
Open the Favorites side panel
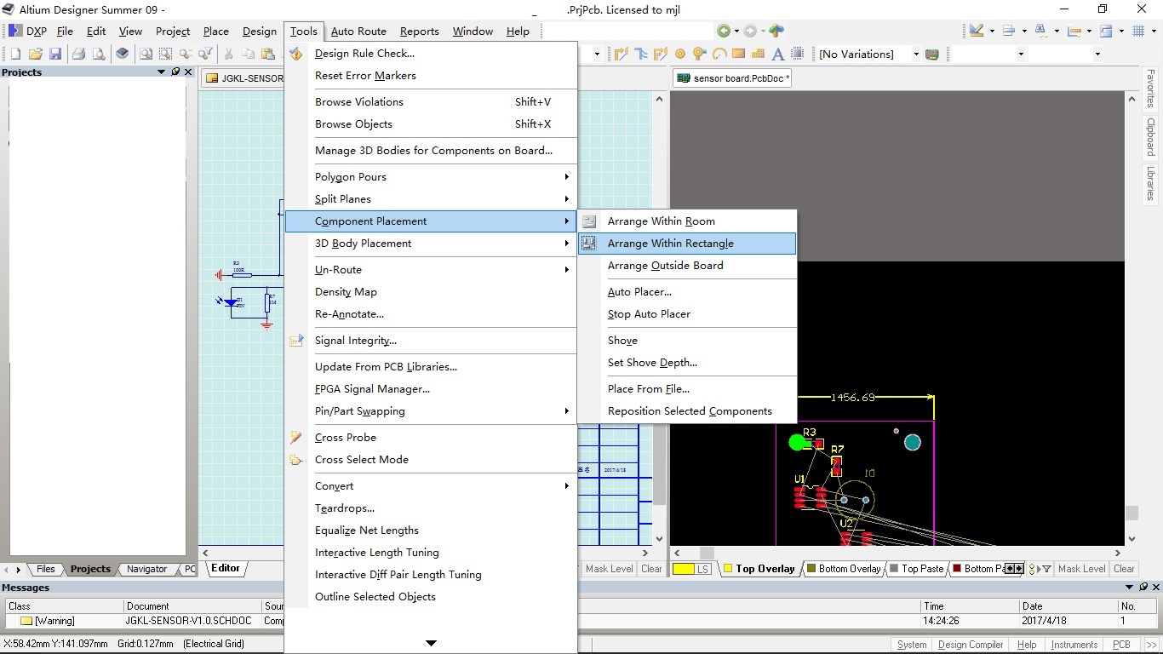(x=1151, y=88)
